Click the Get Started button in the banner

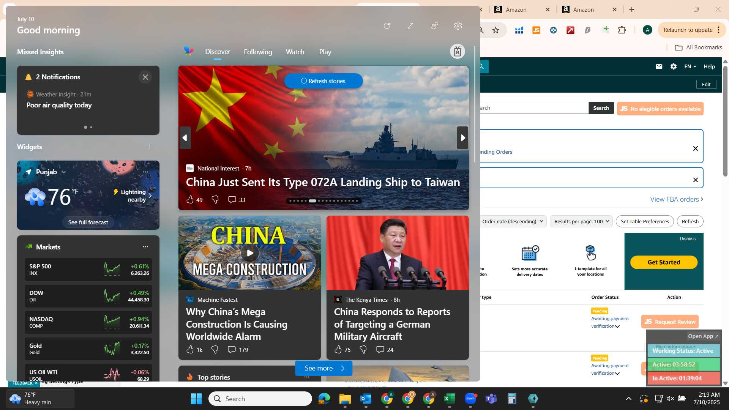click(x=664, y=262)
